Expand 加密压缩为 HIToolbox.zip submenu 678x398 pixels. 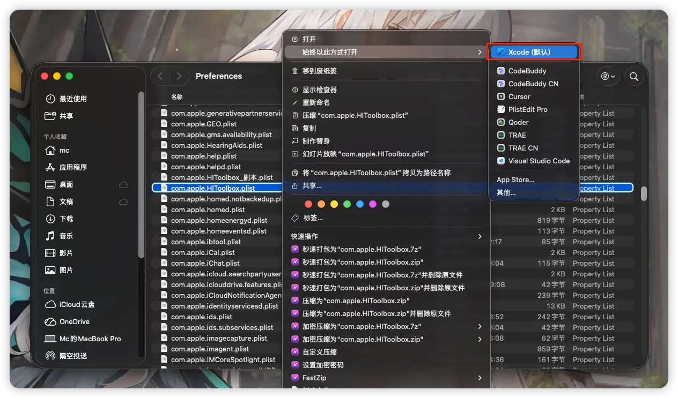pos(386,339)
